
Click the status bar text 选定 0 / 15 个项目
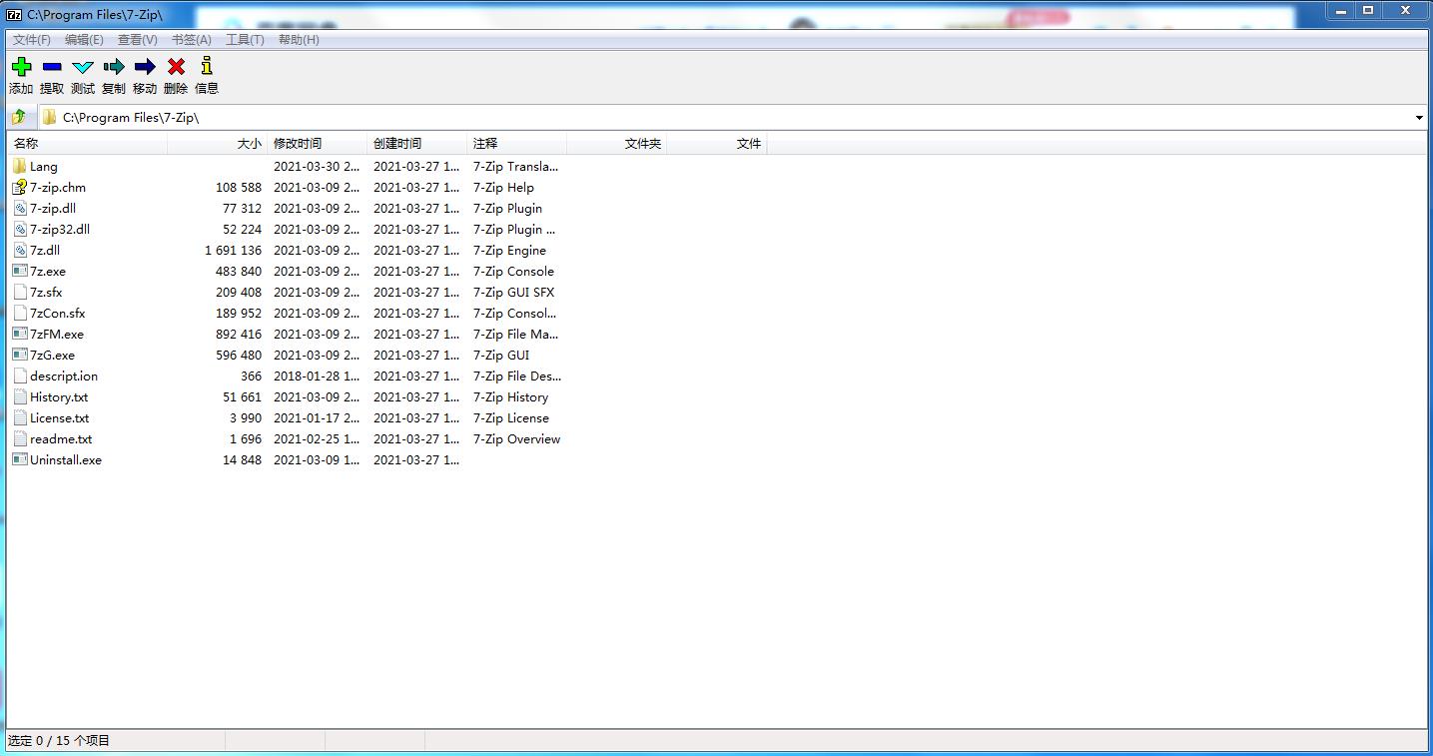[59, 741]
